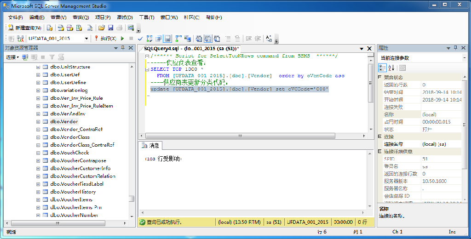Open the Object Explorer window position menu arrow
Image resolution: width=471 pixels, height=239 pixels.
(116, 48)
